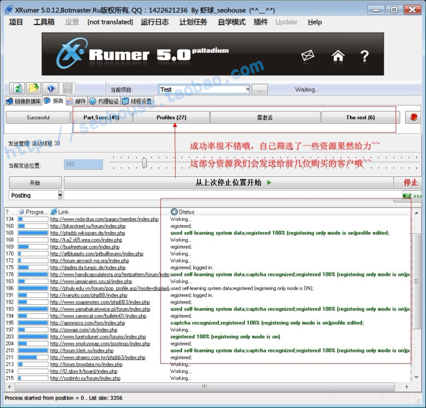Screen dimensions: 426x408
Task: Open link http://ivanzito.com/phpBB/index.php
Action: [x=89, y=295]
